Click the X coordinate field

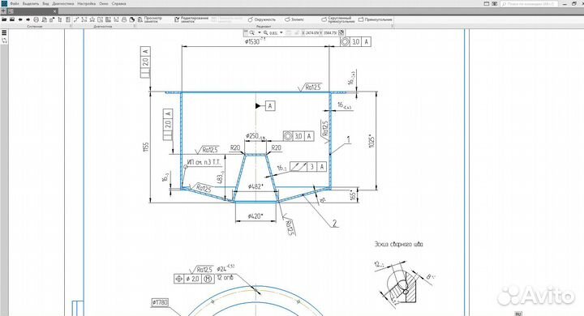312,32
